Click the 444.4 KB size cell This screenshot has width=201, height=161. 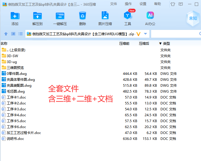(x=130, y=73)
